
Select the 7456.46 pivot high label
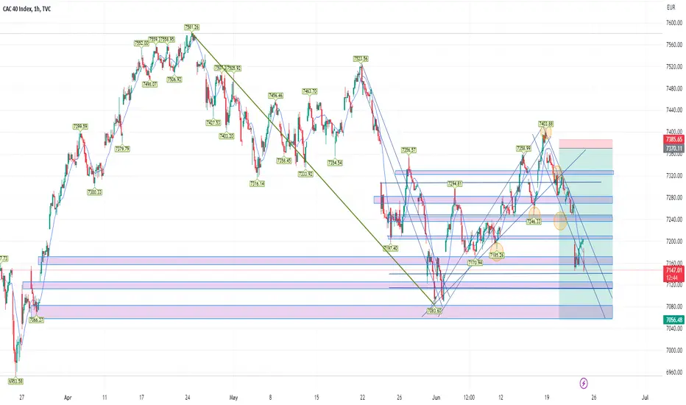point(275,96)
